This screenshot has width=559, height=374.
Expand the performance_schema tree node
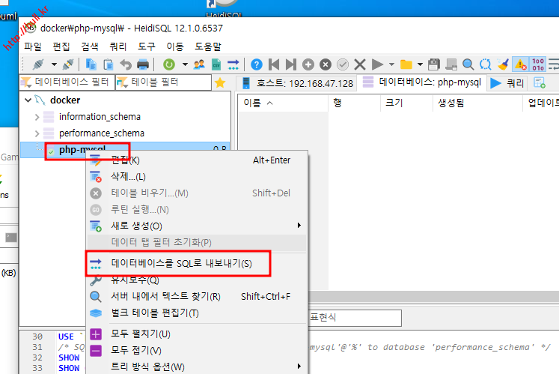37,133
